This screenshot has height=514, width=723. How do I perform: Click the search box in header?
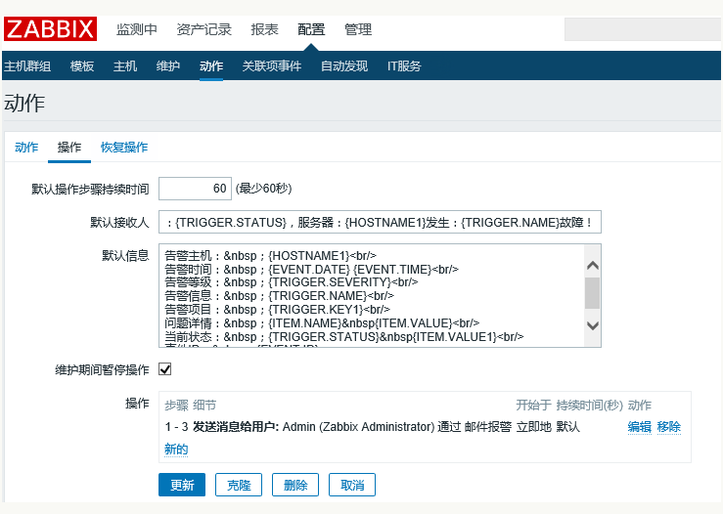tap(643, 29)
